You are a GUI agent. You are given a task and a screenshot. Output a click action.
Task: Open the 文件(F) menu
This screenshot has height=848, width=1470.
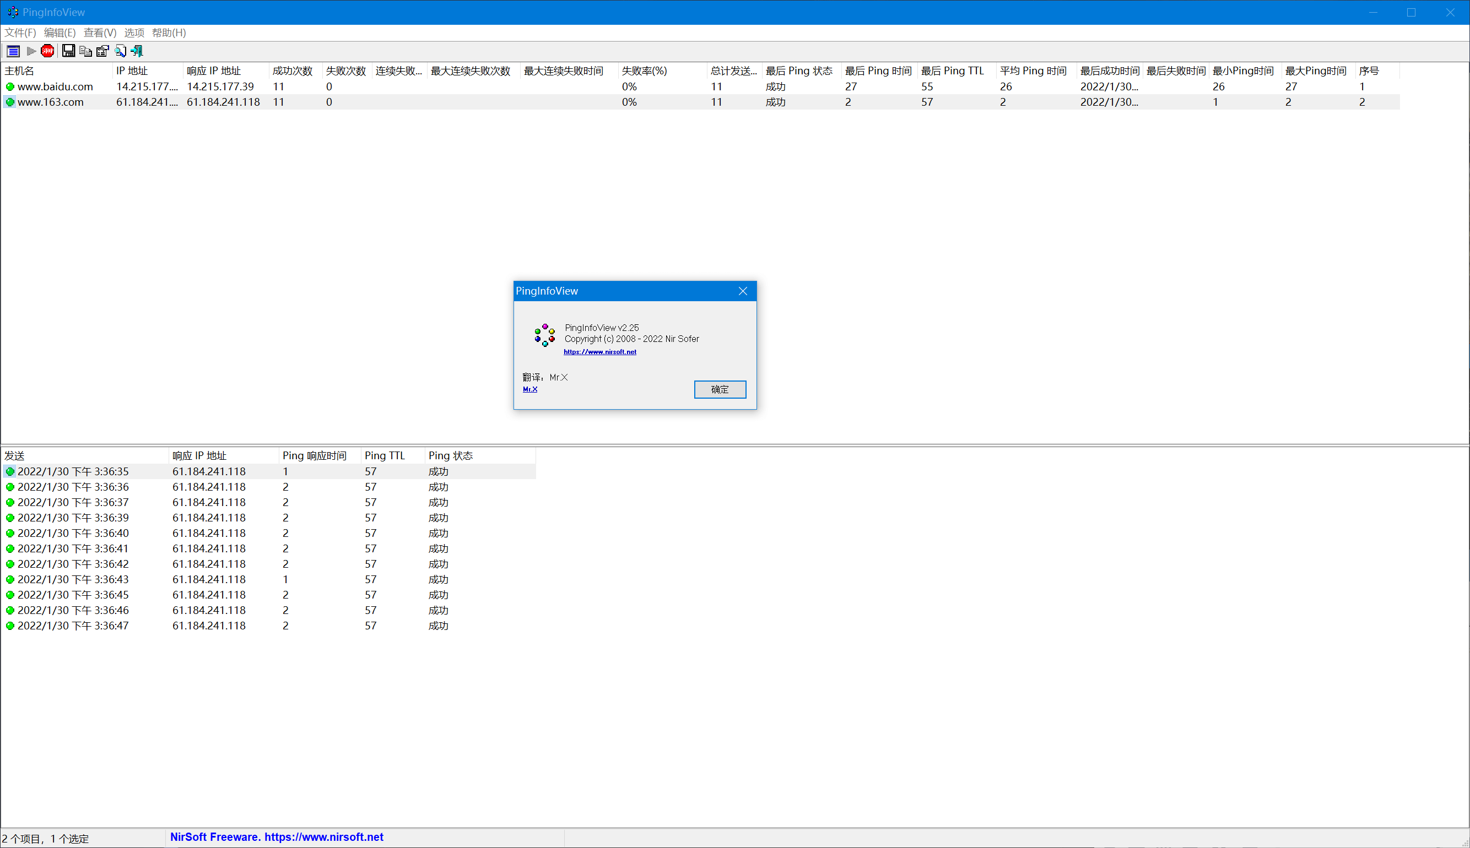tap(20, 32)
